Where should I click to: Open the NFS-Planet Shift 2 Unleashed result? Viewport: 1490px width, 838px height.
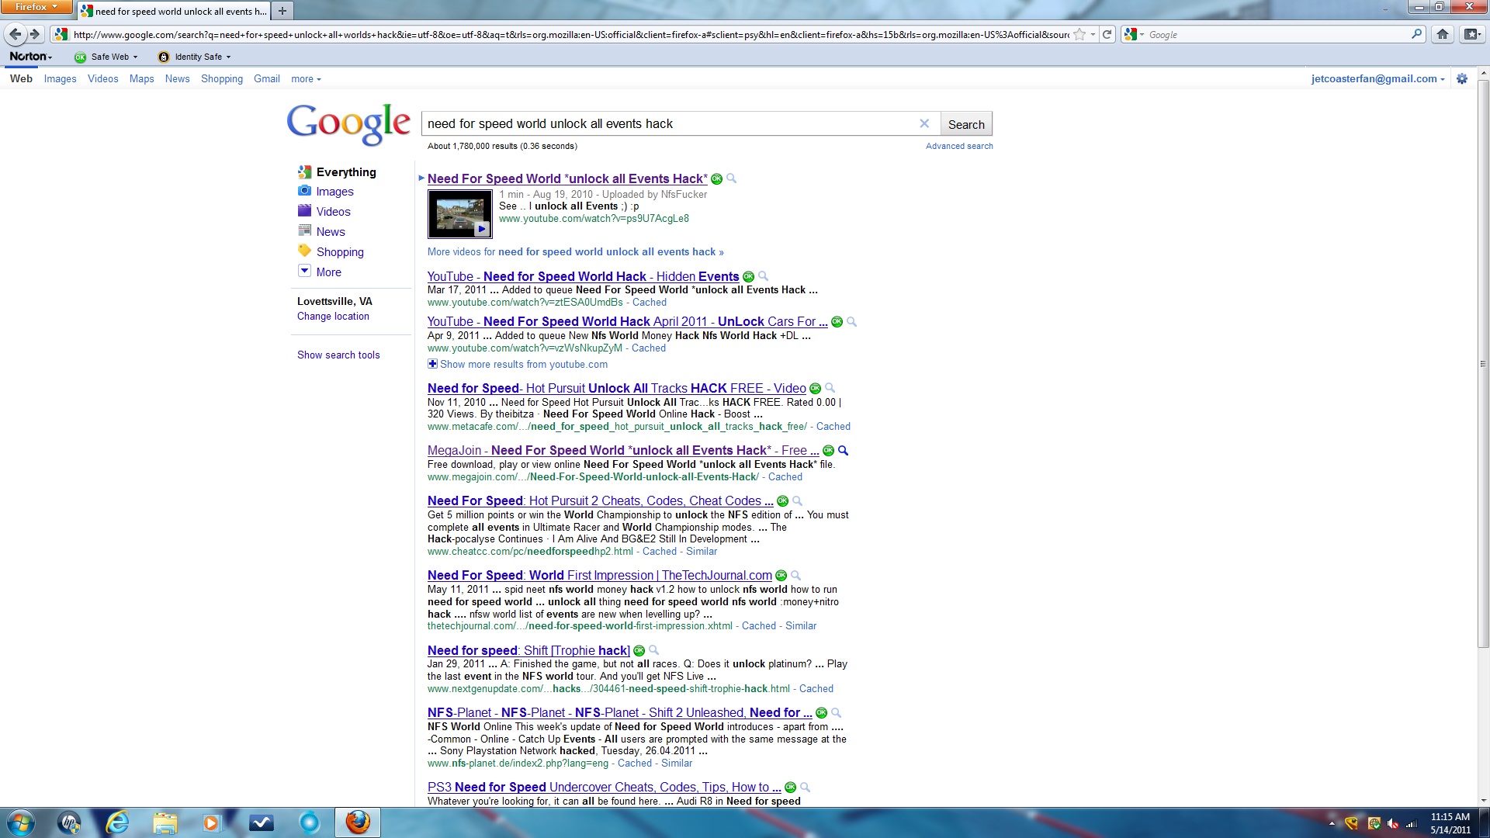tap(619, 713)
